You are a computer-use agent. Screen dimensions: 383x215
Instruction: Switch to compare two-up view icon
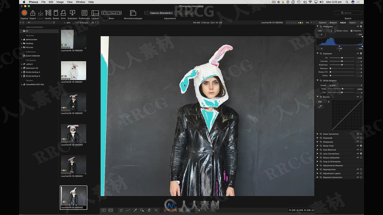[x=104, y=210]
